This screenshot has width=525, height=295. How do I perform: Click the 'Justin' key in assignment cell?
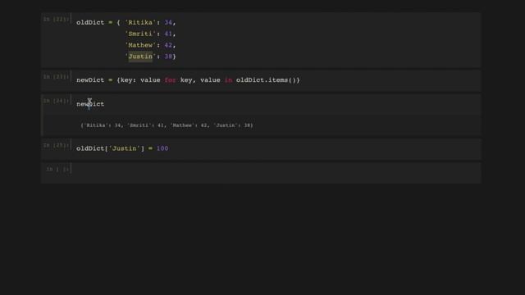[x=124, y=148]
